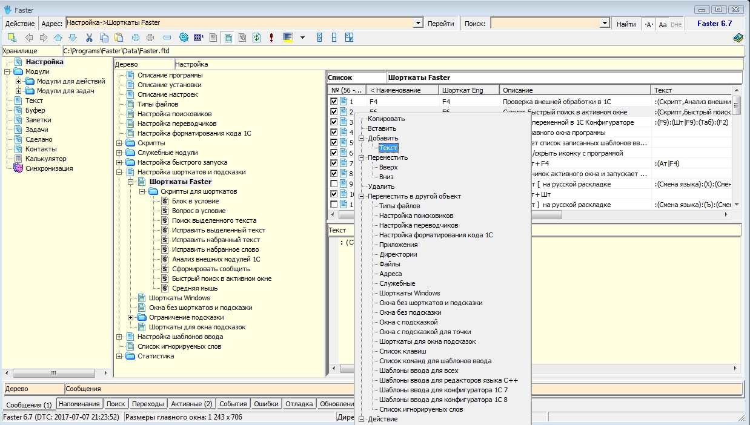Click the dark blue table grid icon

coord(198,38)
